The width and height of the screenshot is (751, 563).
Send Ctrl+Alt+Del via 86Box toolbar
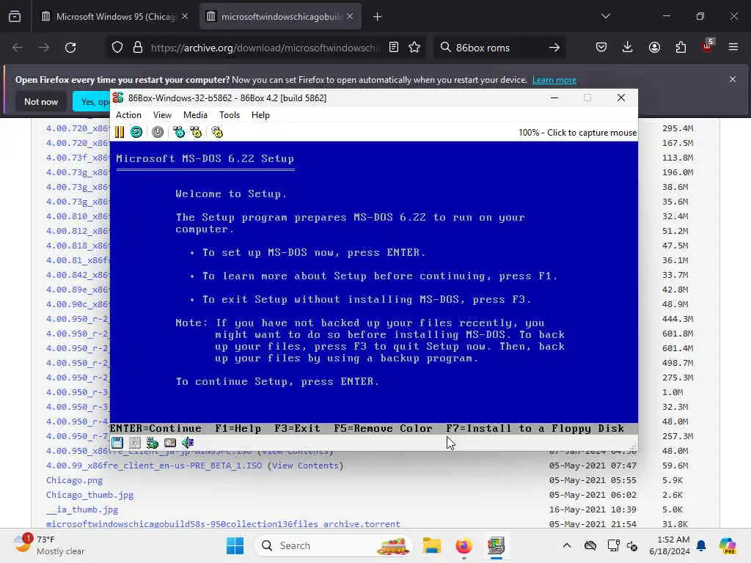179,132
